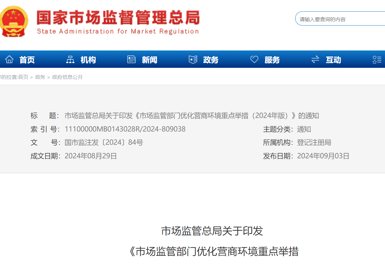Click the open-book icon beside 政务

tap(193, 59)
